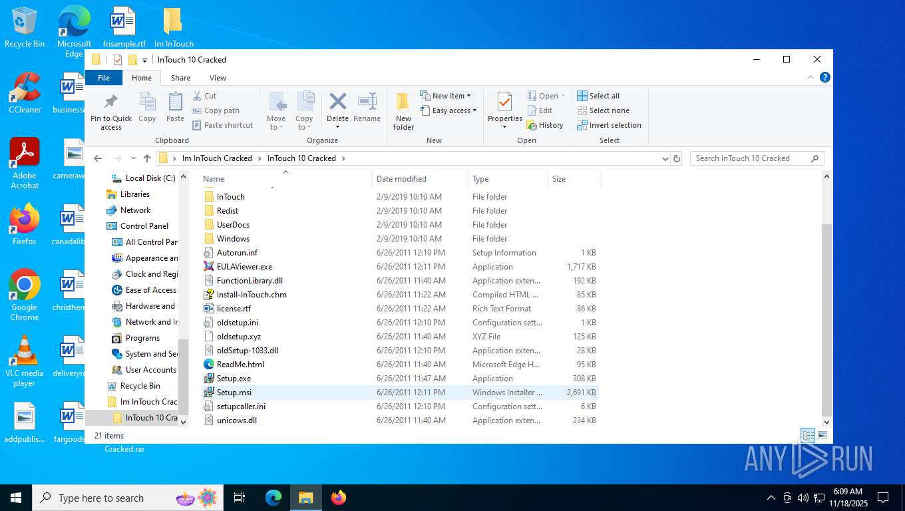Click the Cut scissors icon

coord(198,96)
